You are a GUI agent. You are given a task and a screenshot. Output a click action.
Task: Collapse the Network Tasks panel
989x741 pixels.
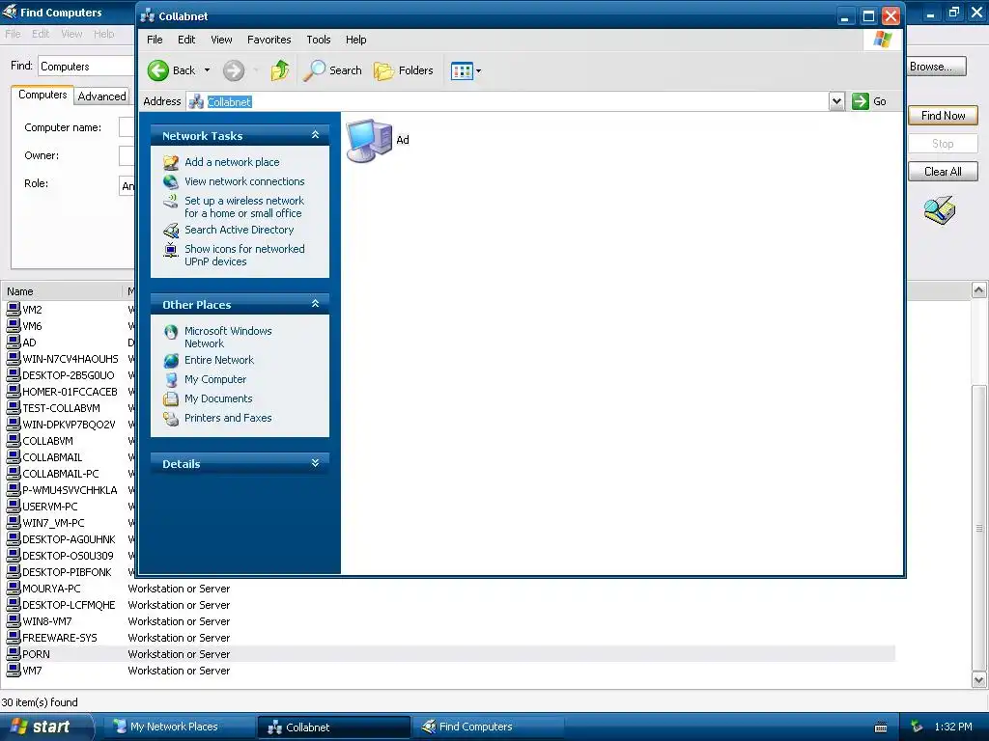316,135
